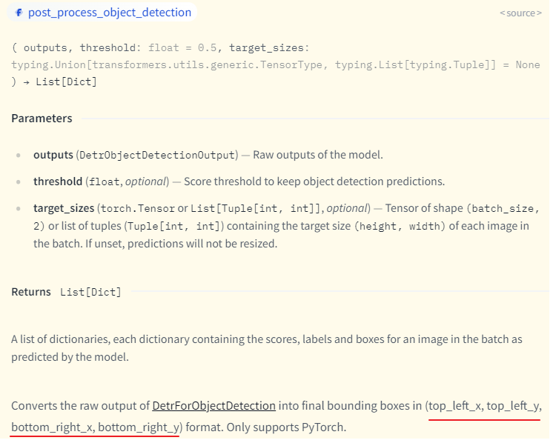556x443 pixels.
Task: Click 'List[Tuple[int, int]]' type in target_sizes
Action: 257,208
